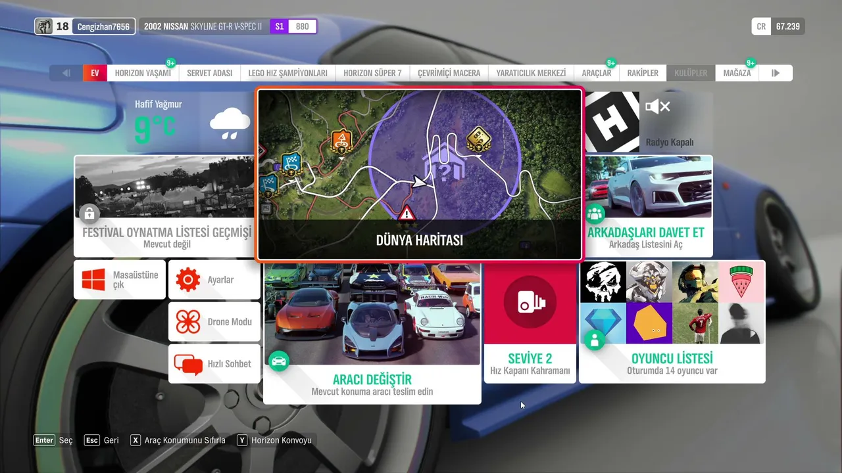
Task: Open the Oyuncu Listesi tile
Action: click(672, 321)
